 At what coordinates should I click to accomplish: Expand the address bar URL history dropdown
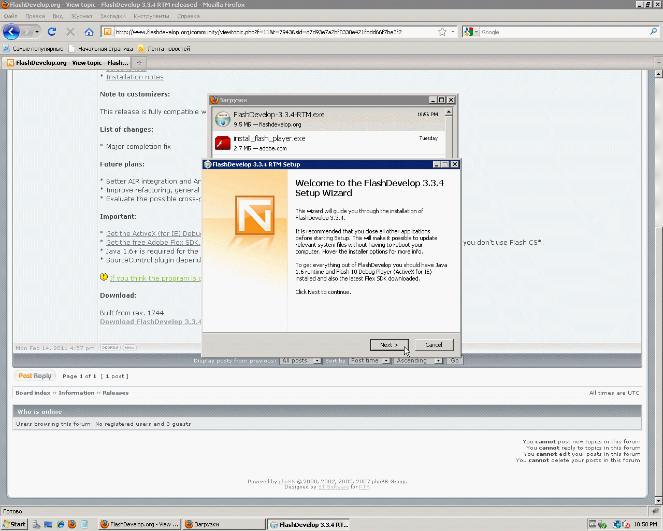453,32
